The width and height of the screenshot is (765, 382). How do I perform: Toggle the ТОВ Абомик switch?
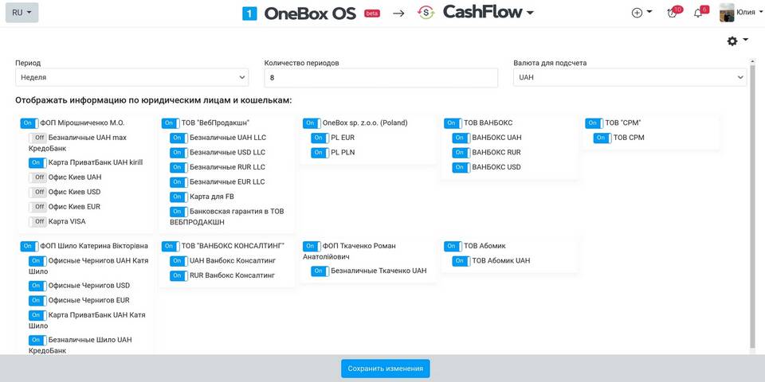click(453, 246)
